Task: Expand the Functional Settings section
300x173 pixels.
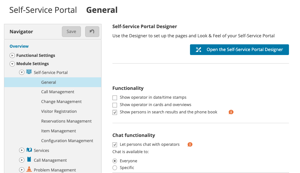Action: coord(12,56)
